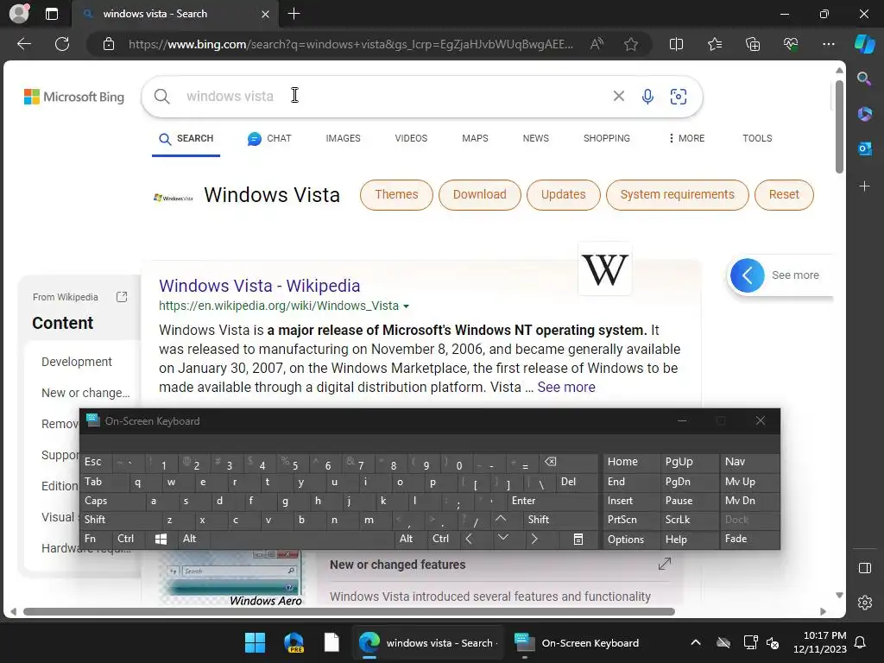Open split screen icon in toolbar

point(676,44)
